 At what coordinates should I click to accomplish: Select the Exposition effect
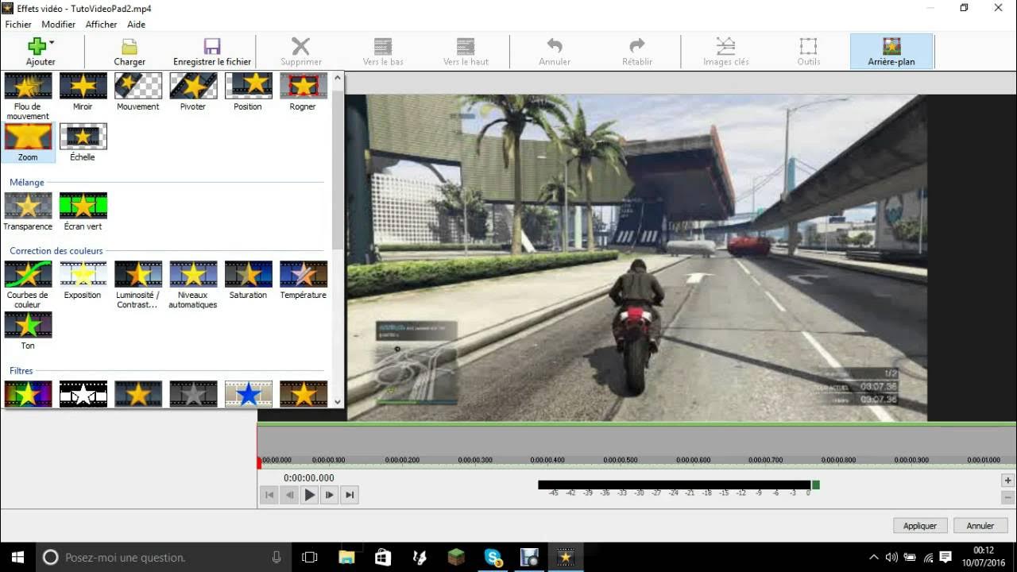click(83, 280)
